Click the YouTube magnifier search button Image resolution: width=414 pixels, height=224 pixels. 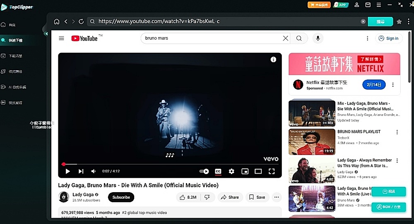[x=299, y=38]
